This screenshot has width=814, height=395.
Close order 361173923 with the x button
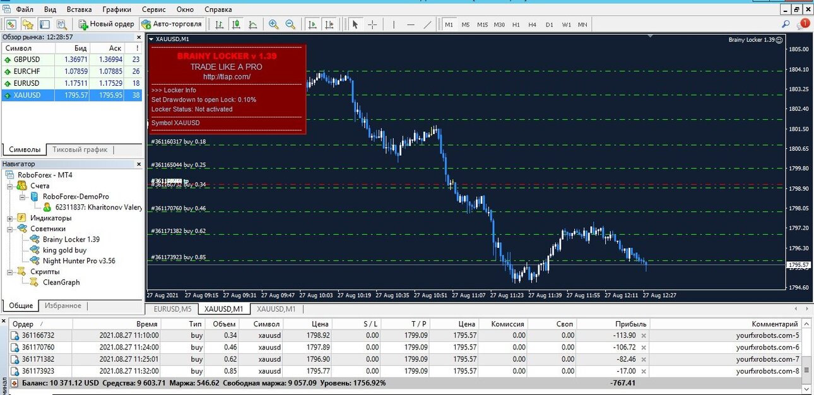tap(644, 371)
